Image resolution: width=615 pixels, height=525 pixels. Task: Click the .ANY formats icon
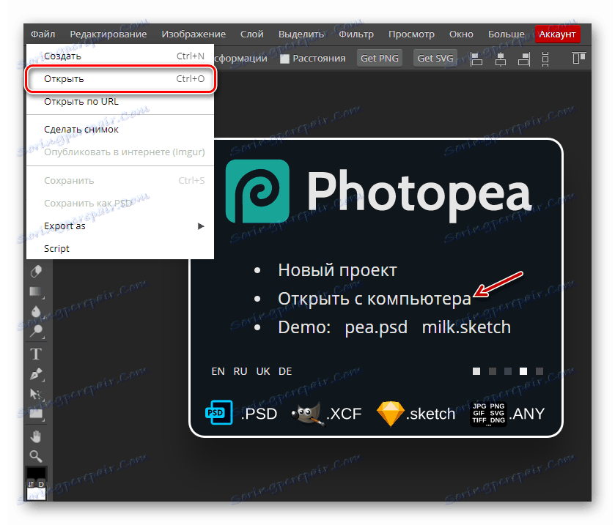click(488, 414)
